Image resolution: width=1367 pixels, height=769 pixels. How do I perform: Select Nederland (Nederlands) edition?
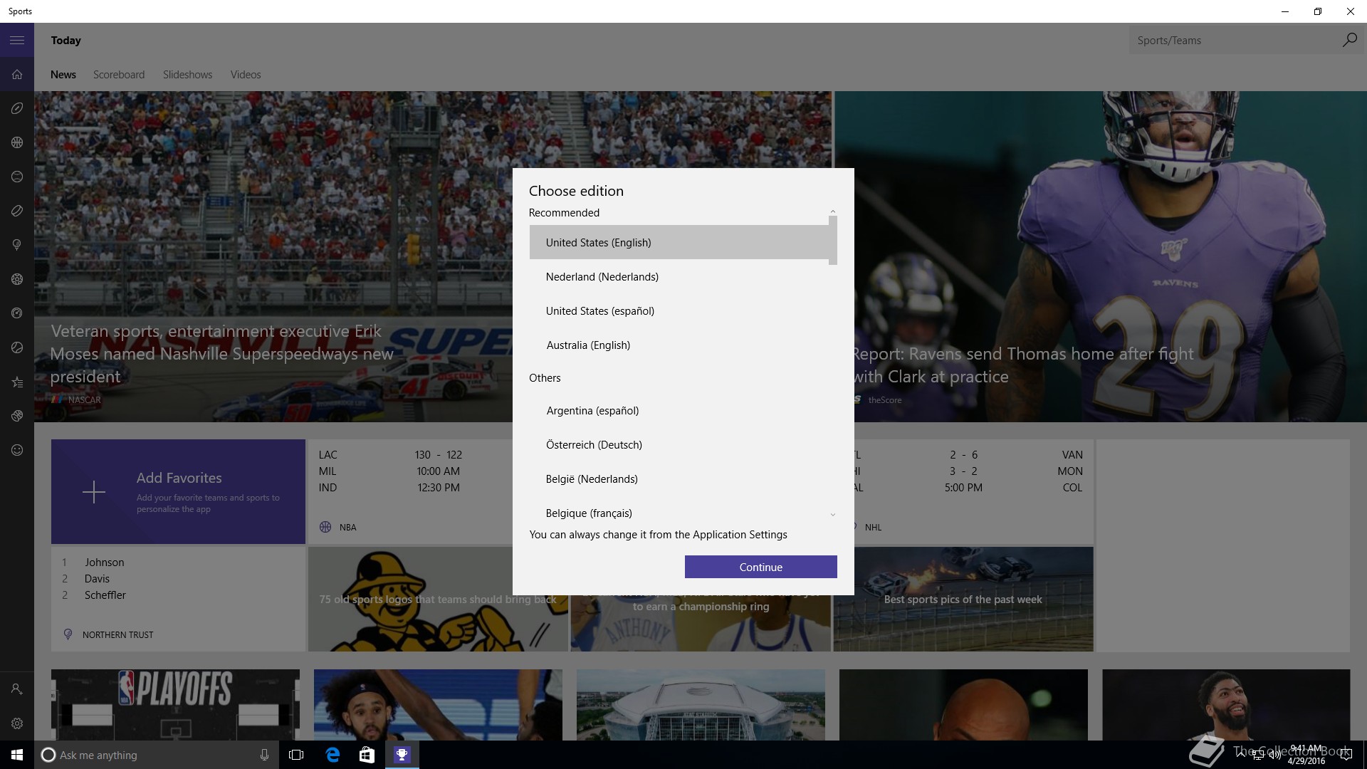[679, 277]
